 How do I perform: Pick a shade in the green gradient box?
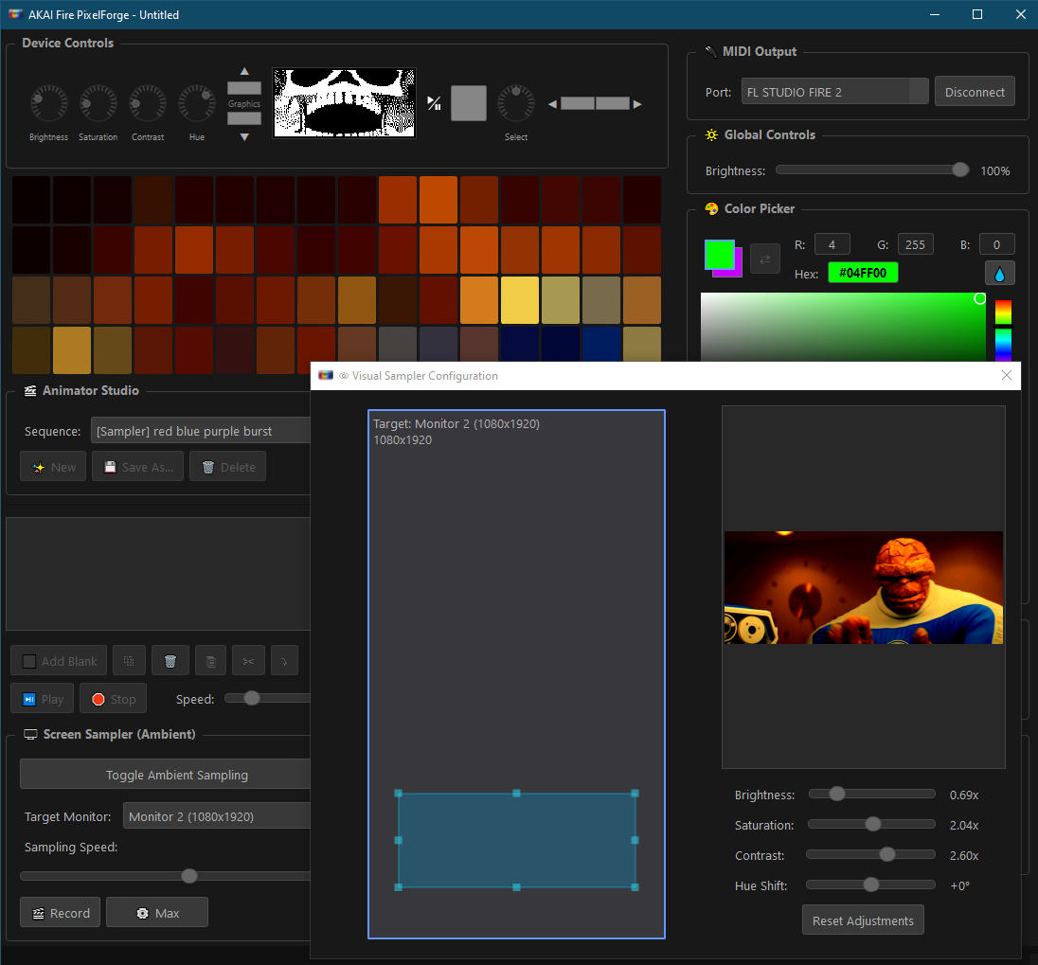(843, 327)
